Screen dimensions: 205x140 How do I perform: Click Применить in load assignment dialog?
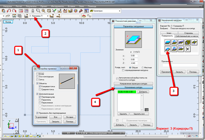pos(166,72)
